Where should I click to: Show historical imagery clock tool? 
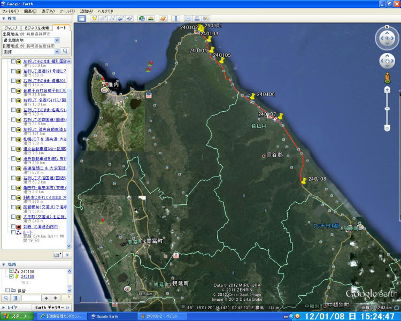[x=141, y=18]
